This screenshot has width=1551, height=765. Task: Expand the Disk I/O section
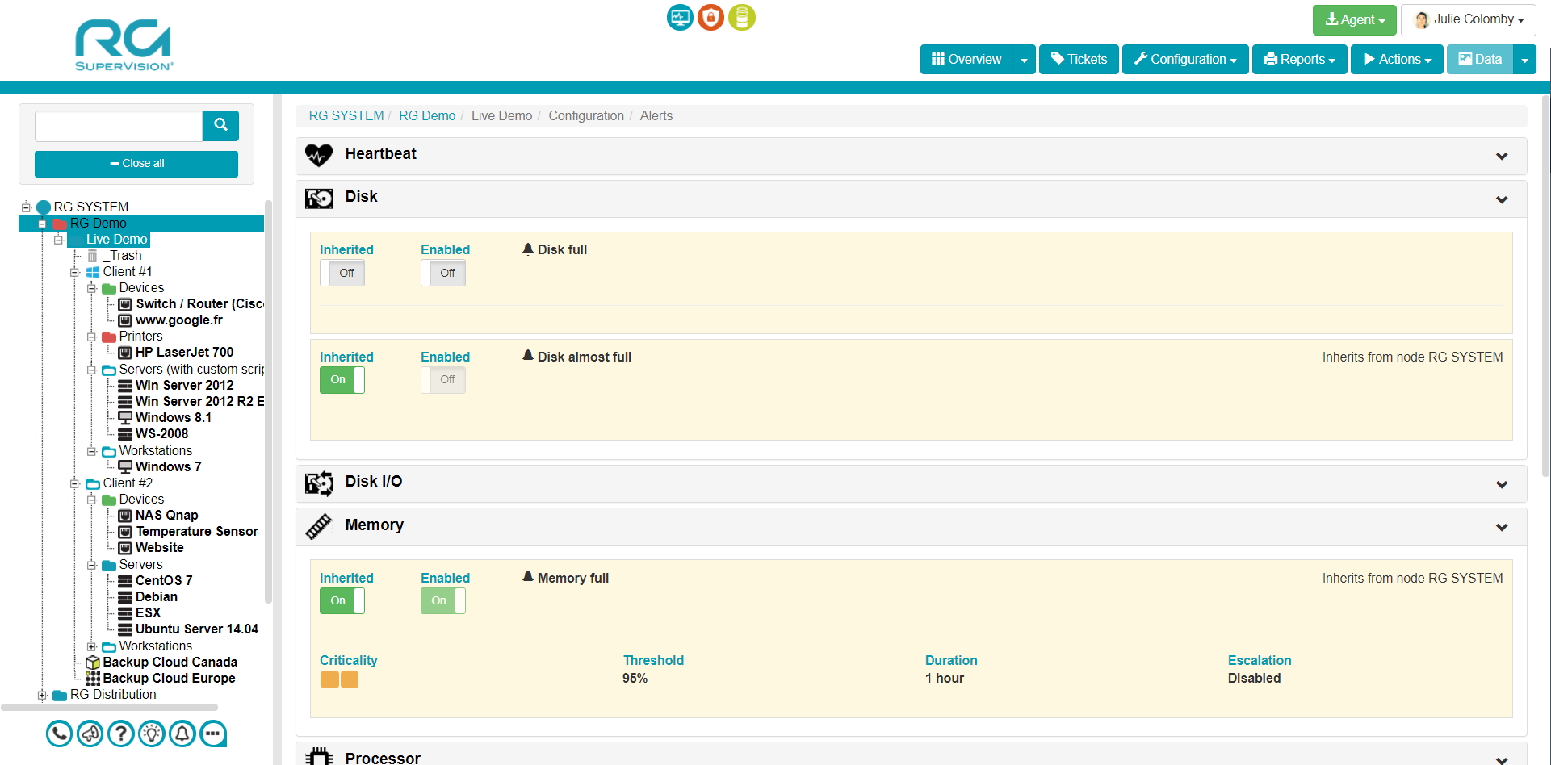1502,484
